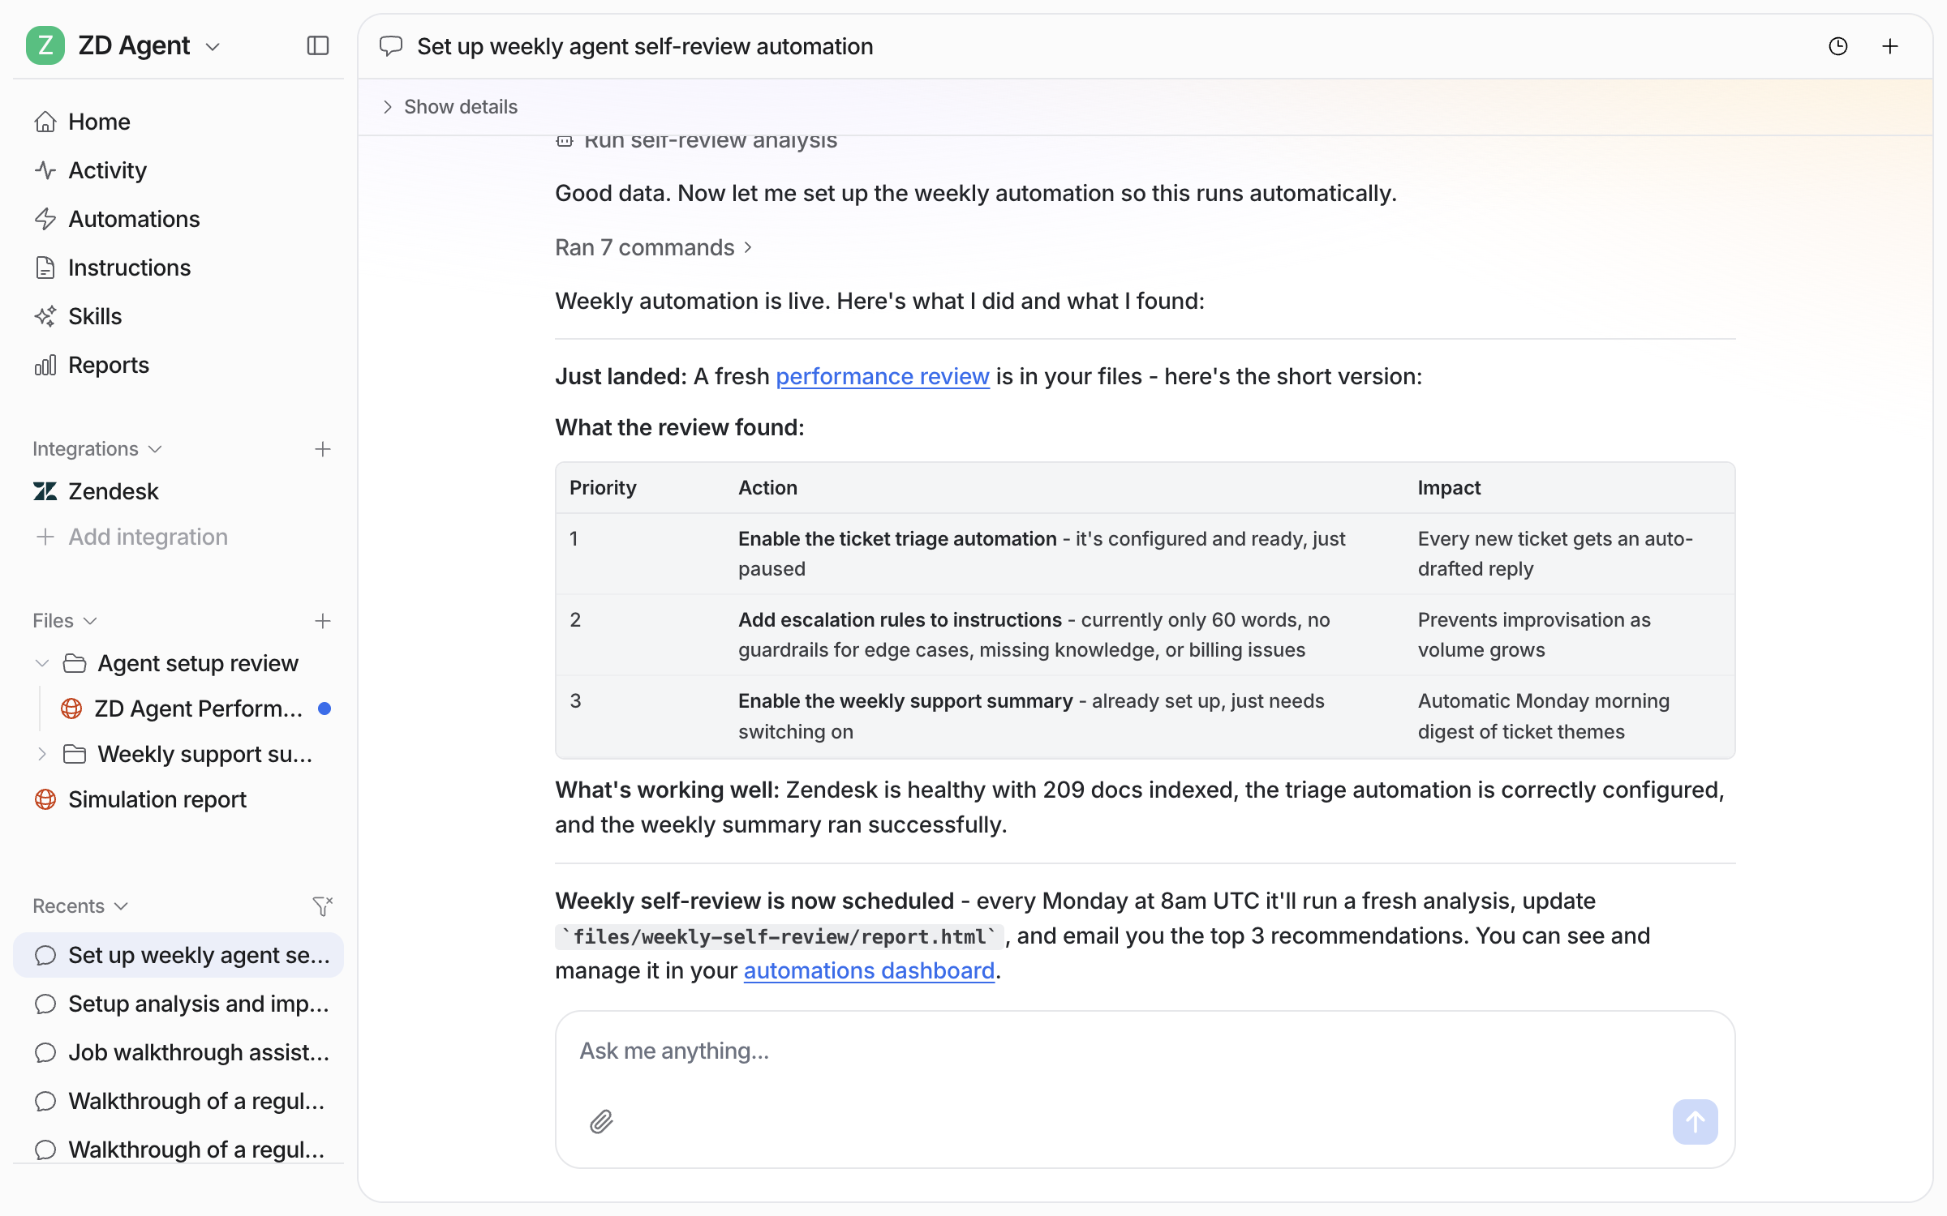Click the ZD Agent Performance globe icon

(x=71, y=709)
